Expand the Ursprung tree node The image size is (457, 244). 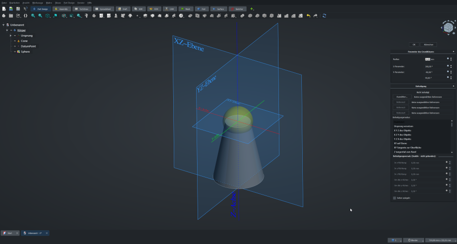tap(10, 36)
